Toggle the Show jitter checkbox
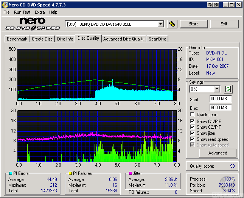Image resolution: width=244 pixels, height=198 pixels. click(193, 133)
